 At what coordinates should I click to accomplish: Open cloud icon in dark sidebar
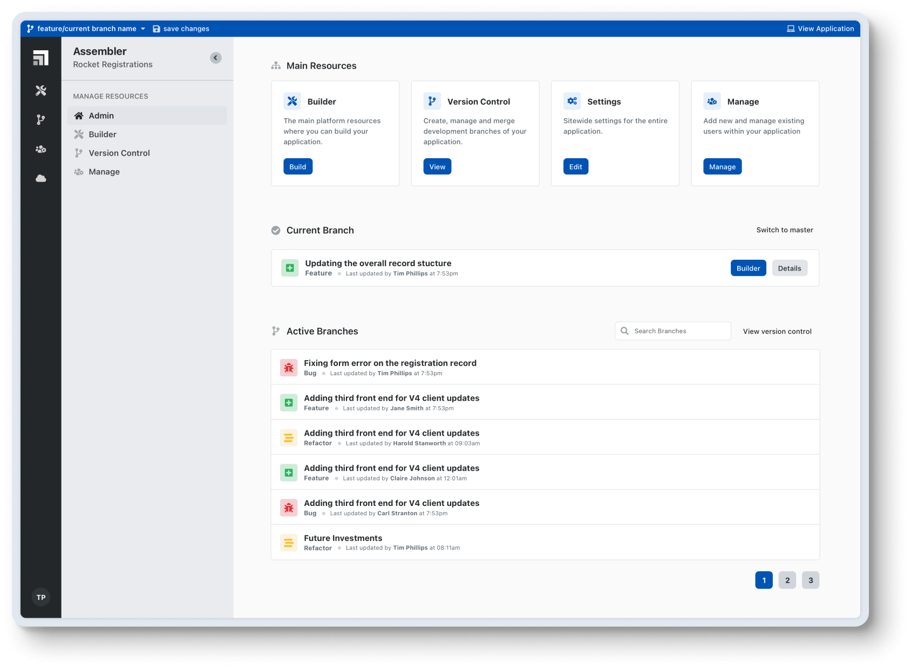(41, 178)
